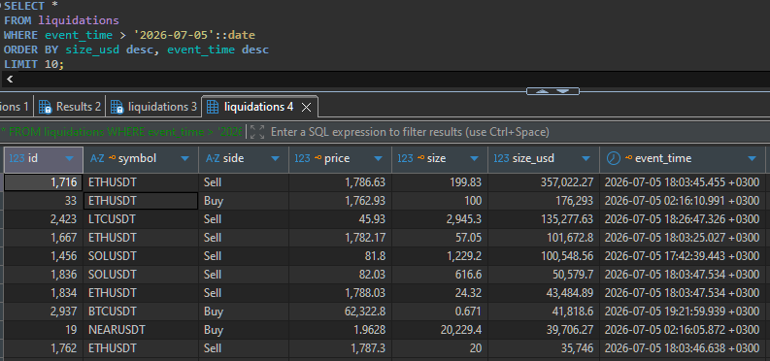This screenshot has width=770, height=361.
Task: Click the LIMIT 10 line in SQL editor
Action: pyautogui.click(x=34, y=64)
